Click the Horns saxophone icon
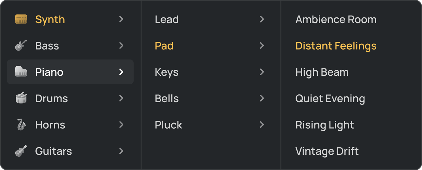The height and width of the screenshot is (170, 422). [21, 125]
